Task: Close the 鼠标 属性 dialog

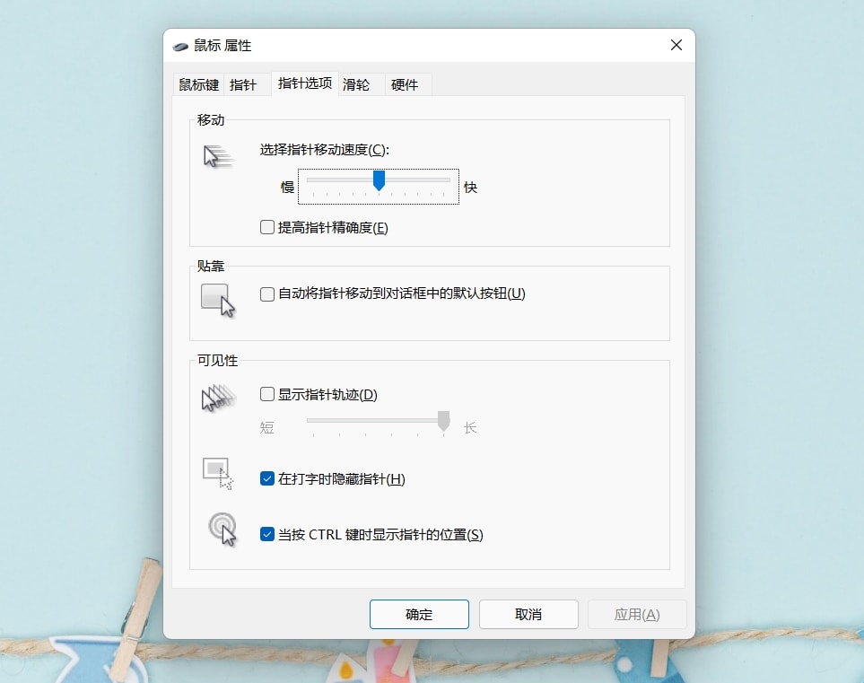Action: pyautogui.click(x=676, y=45)
